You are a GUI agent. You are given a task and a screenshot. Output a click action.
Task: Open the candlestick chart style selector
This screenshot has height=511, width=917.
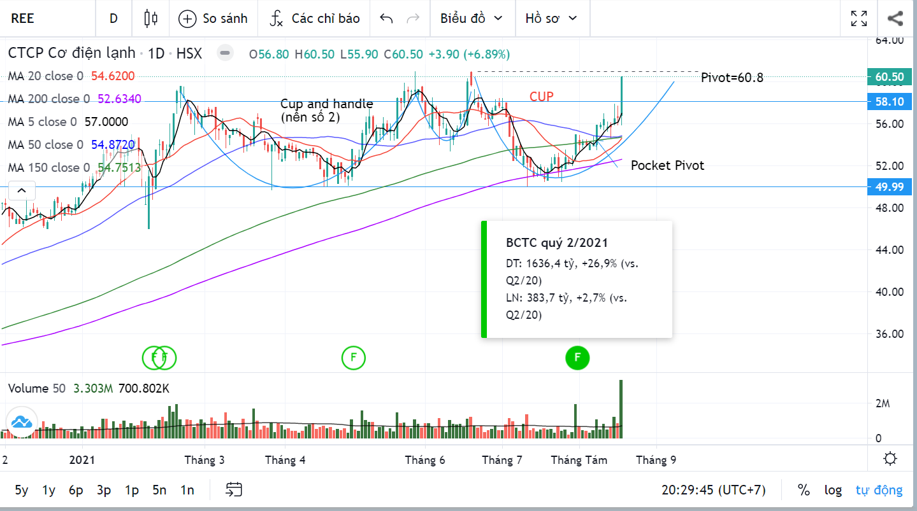(151, 18)
